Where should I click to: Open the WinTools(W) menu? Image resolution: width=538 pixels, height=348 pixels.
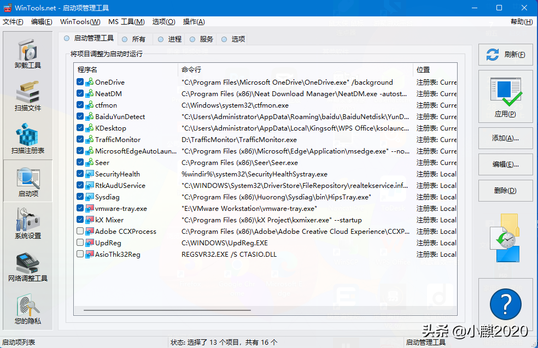pos(80,22)
